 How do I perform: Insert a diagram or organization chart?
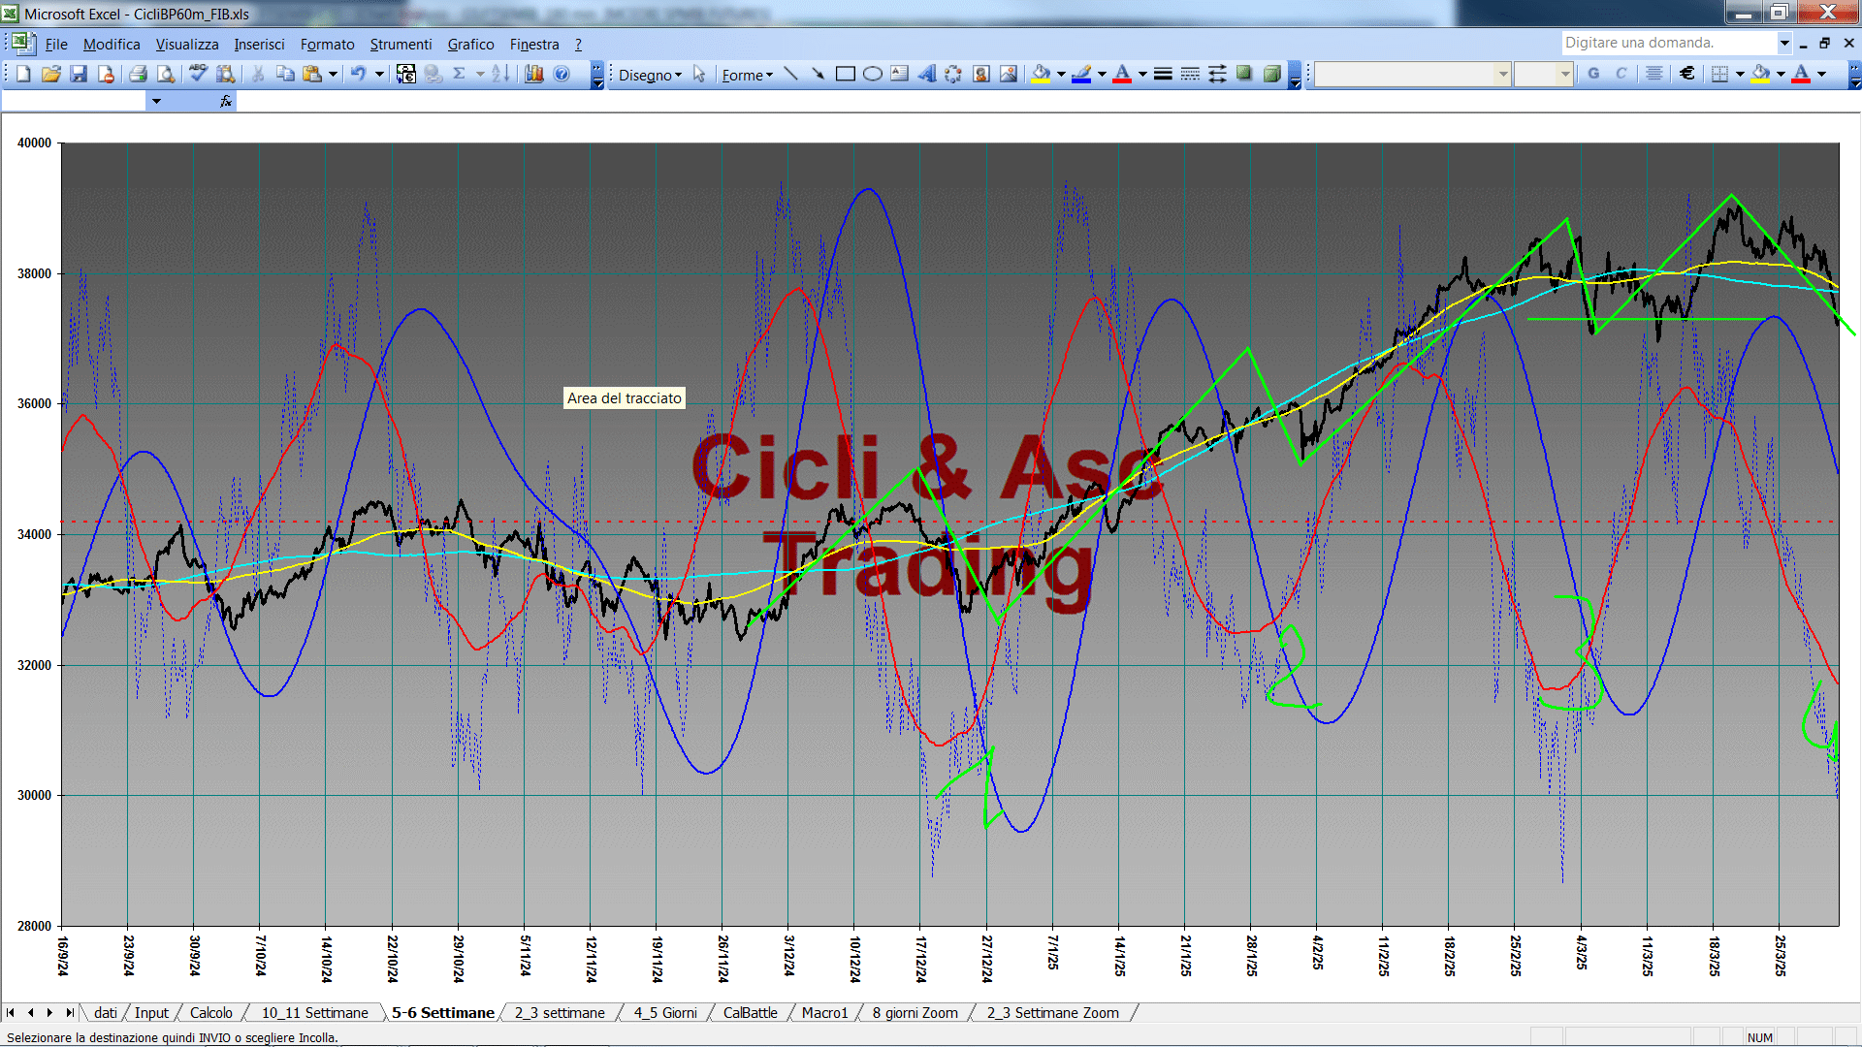(953, 74)
